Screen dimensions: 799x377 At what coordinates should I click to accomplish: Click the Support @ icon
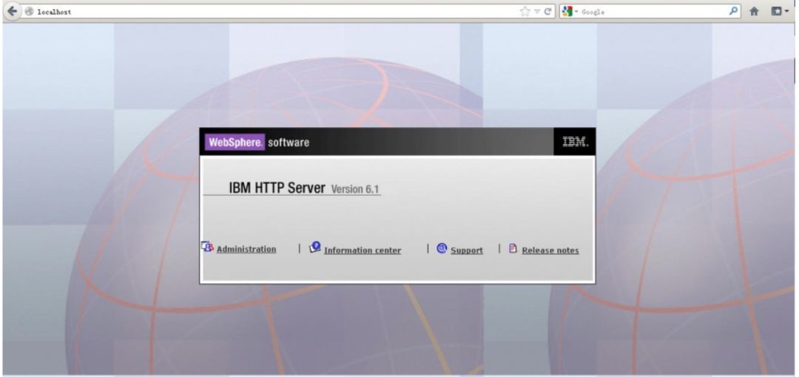[442, 248]
